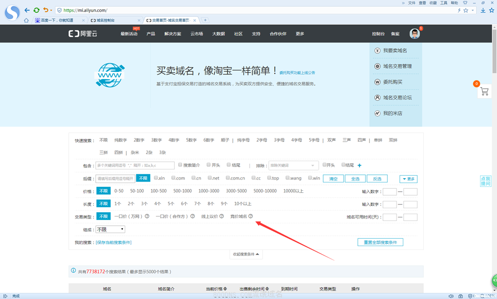The height and width of the screenshot is (299, 497).
Task: Select the 100-500 price range
Action: [x=159, y=191]
